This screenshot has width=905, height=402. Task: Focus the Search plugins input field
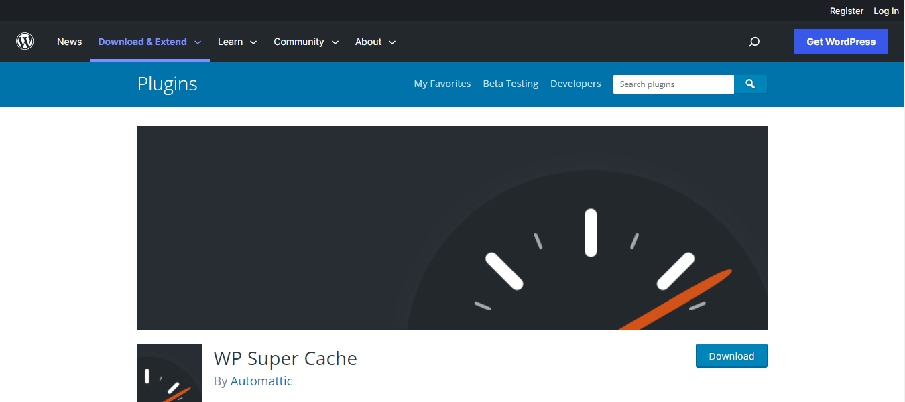tap(674, 84)
